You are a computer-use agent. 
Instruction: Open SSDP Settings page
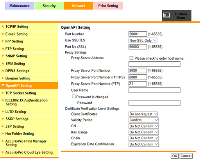pos(29,119)
